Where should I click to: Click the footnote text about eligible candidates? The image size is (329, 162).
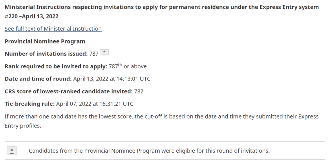coord(149,150)
